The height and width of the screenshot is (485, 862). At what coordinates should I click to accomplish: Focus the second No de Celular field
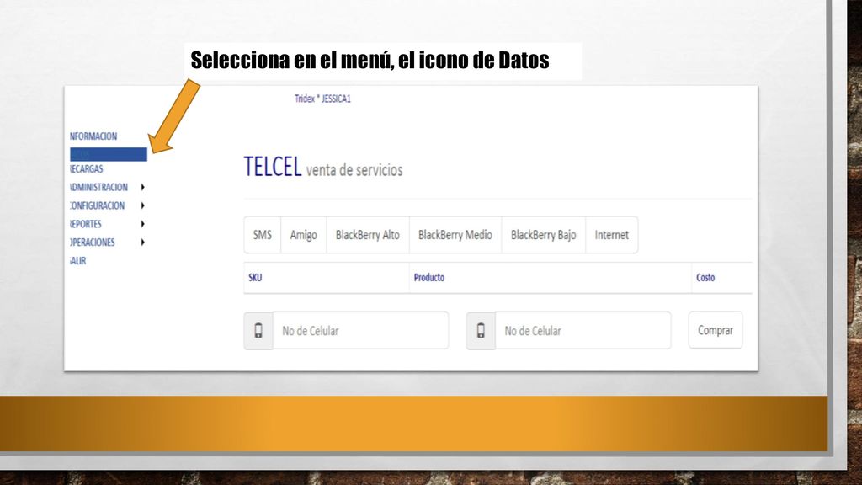tap(583, 330)
